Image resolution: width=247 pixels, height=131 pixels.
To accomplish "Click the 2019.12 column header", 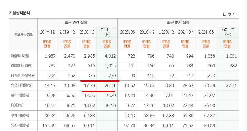I will pyautogui.click(x=67, y=32).
